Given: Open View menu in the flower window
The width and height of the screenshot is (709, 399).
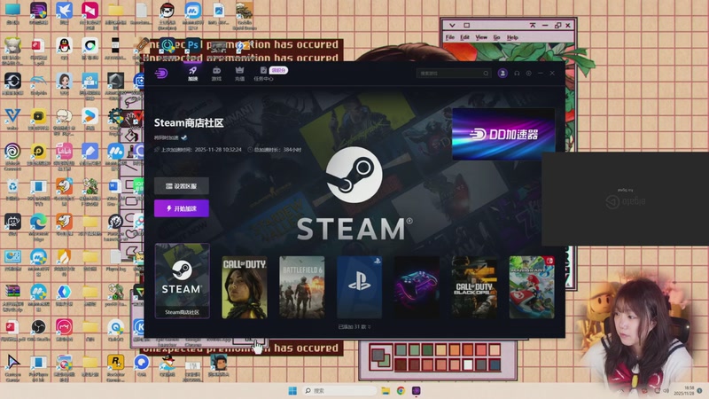Looking at the screenshot, I should tap(481, 37).
